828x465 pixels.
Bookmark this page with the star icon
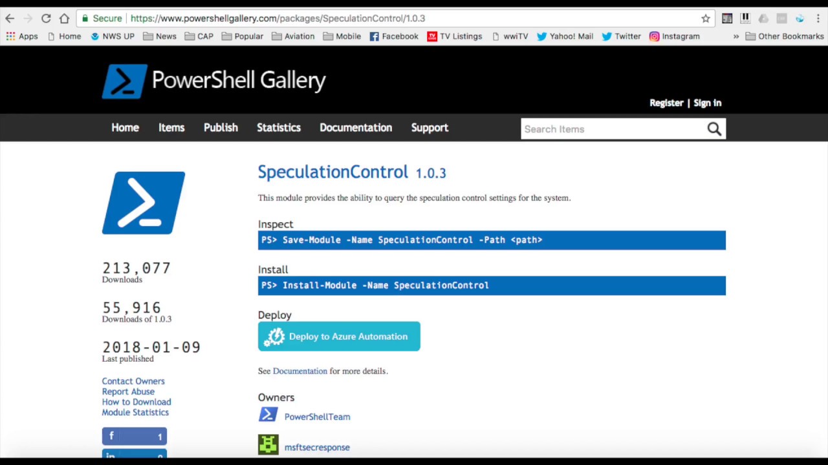[x=706, y=18]
